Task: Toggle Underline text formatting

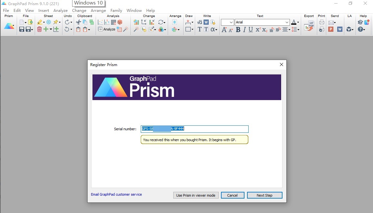Action: tap(251, 30)
